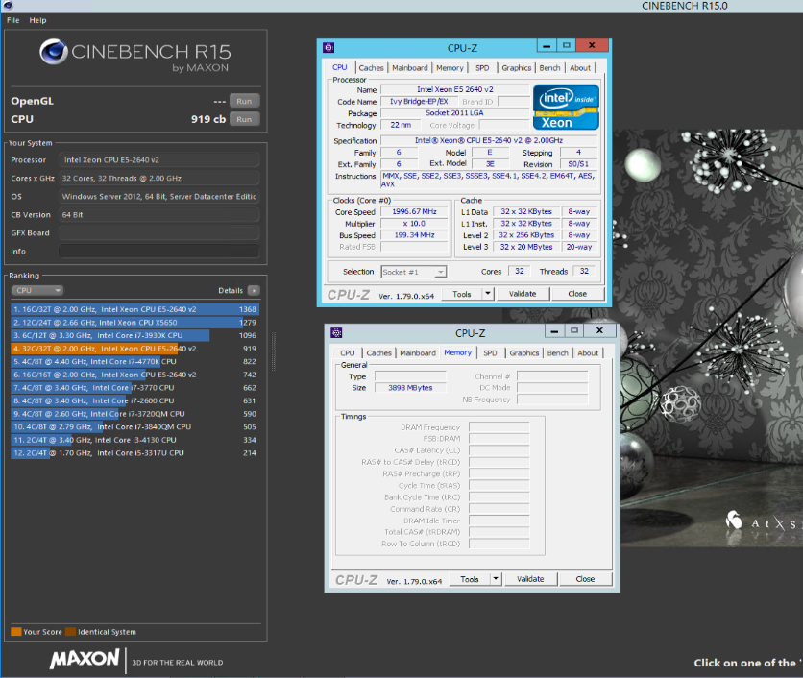Click the Your Score orange legend swatch
The height and width of the screenshot is (678, 803).
[x=16, y=631]
